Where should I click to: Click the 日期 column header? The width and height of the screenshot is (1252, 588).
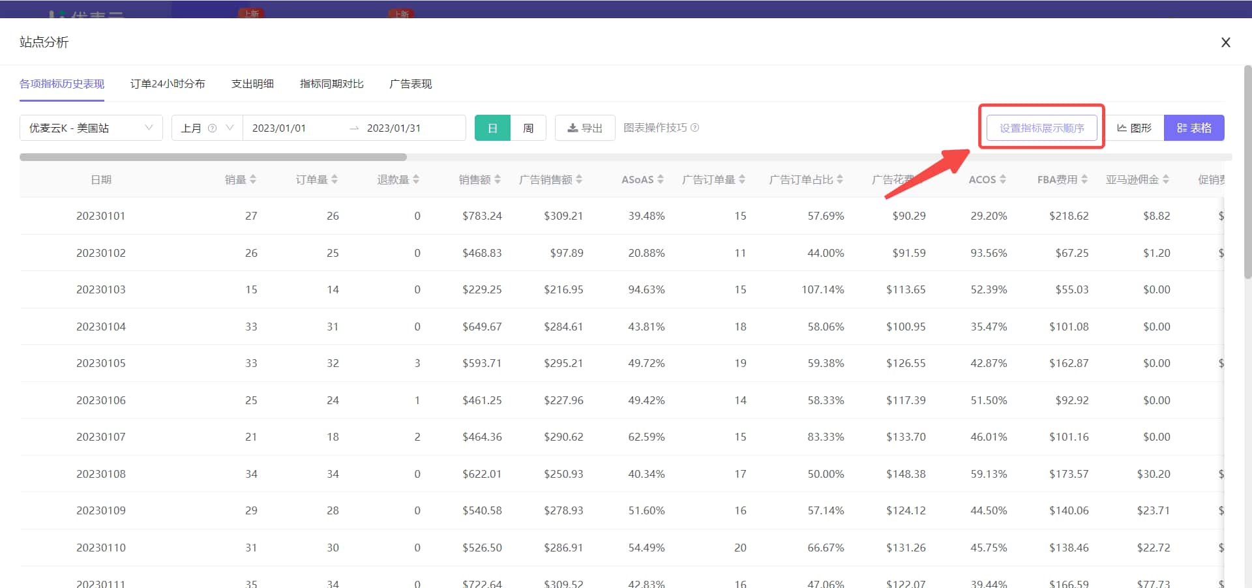[x=101, y=179]
